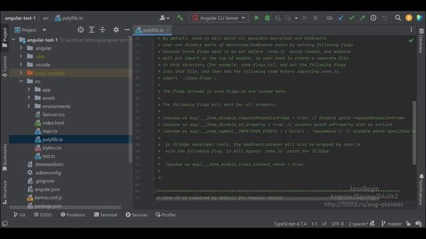This screenshot has height=239, width=426.
Task: Commit changes with Git green checkmark
Action: coord(352,18)
